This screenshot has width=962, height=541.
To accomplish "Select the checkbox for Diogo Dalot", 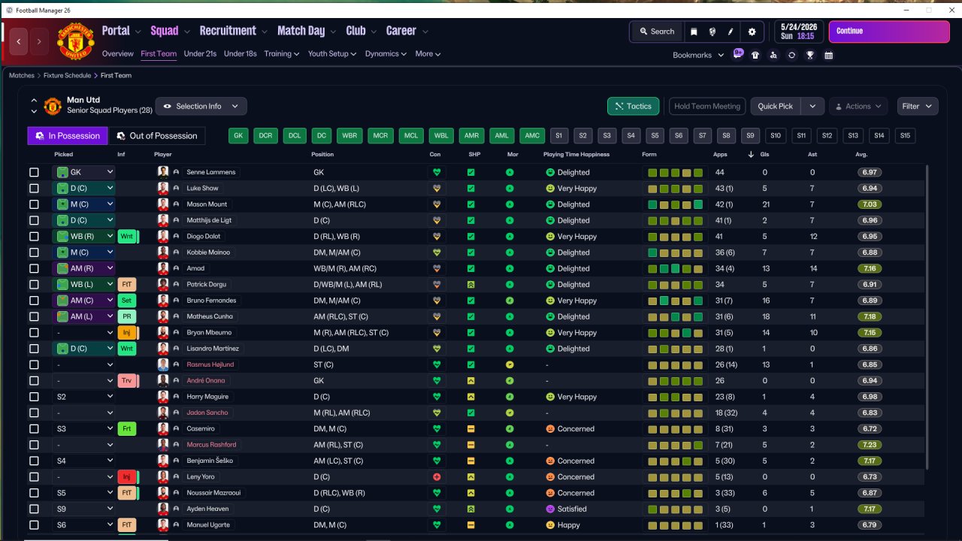I will tap(34, 237).
